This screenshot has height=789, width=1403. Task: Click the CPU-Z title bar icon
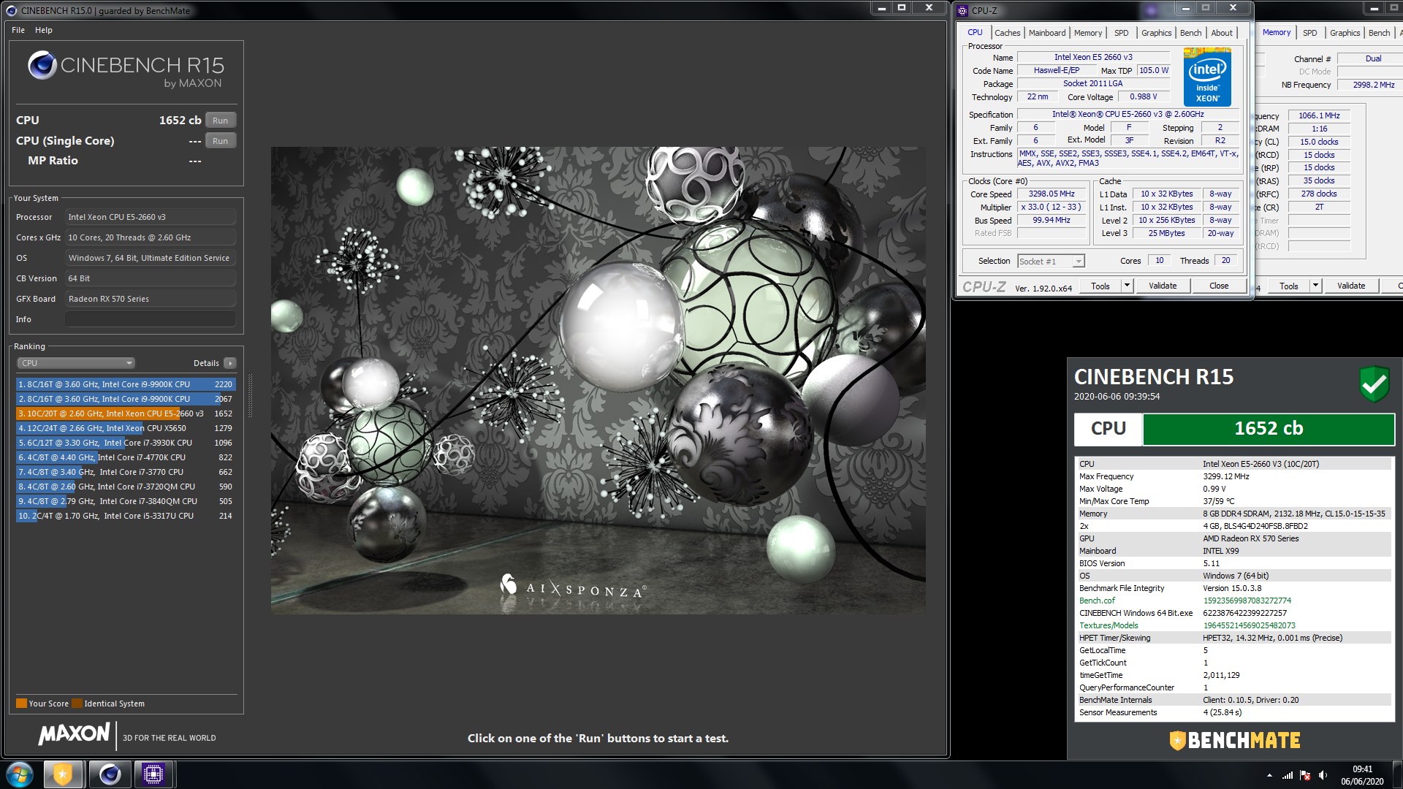tap(962, 10)
